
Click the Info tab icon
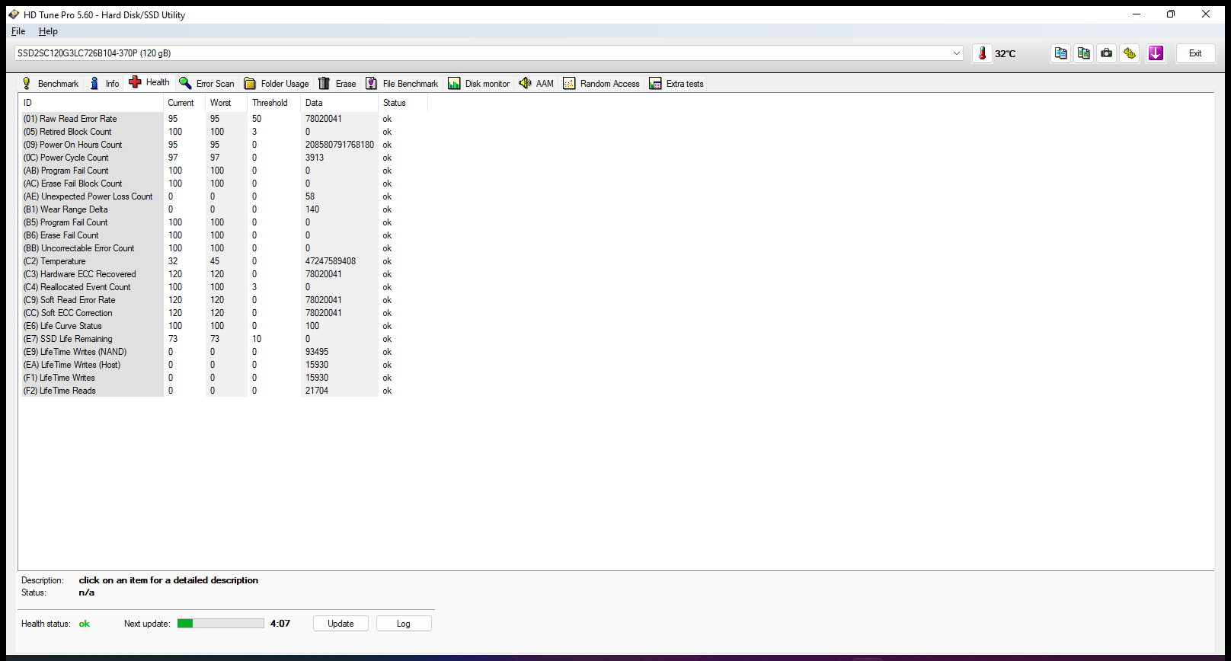(x=94, y=83)
